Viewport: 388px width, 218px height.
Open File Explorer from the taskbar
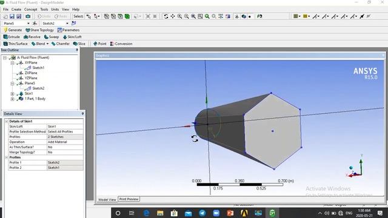click(160, 213)
